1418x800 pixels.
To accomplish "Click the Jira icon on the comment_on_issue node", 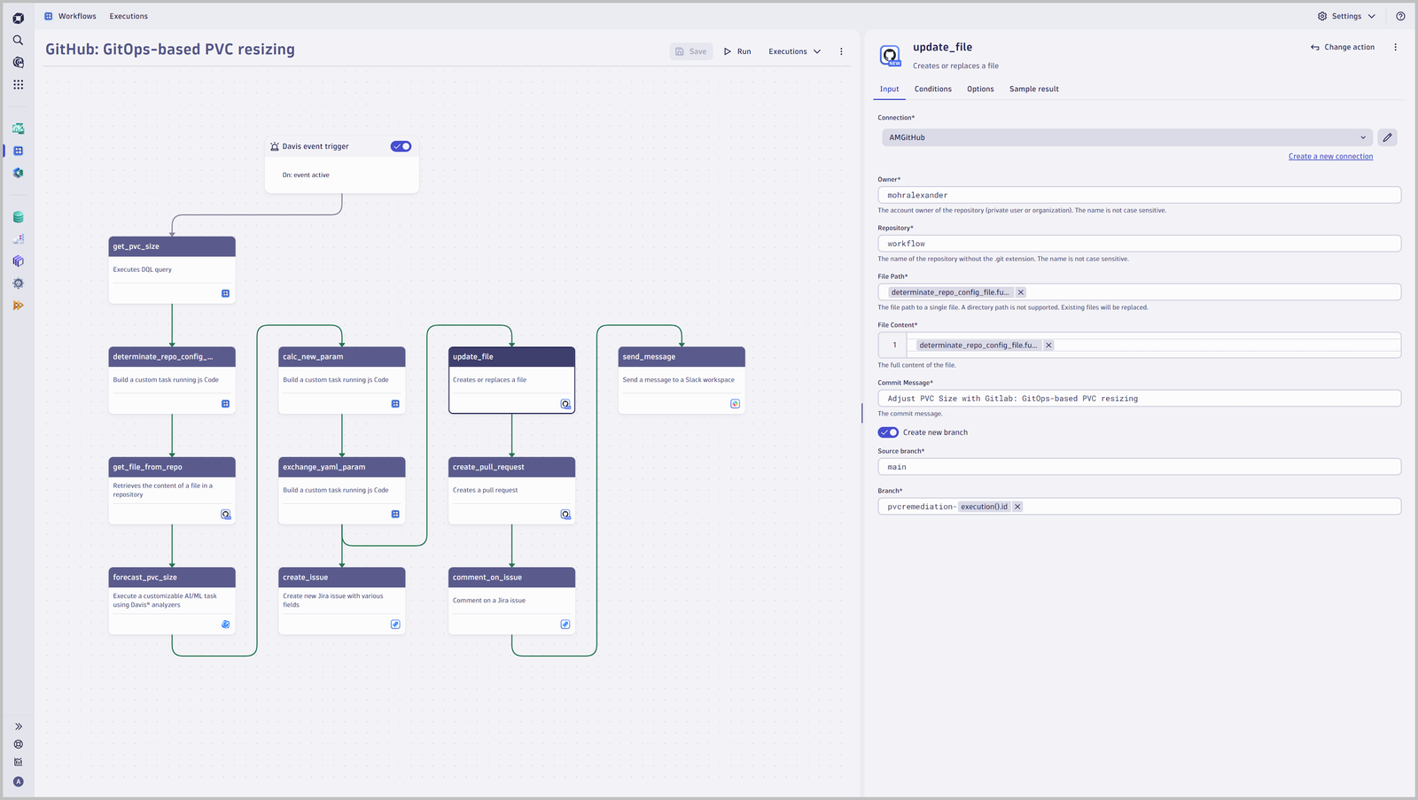I will [x=565, y=625].
